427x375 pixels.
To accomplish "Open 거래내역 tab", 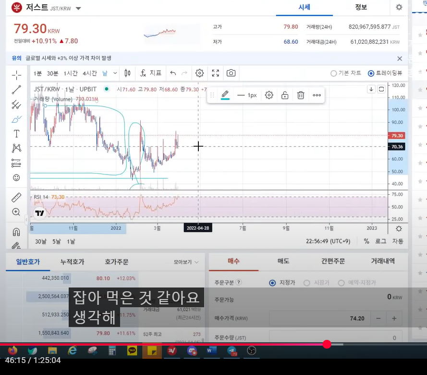I will coord(383,261).
